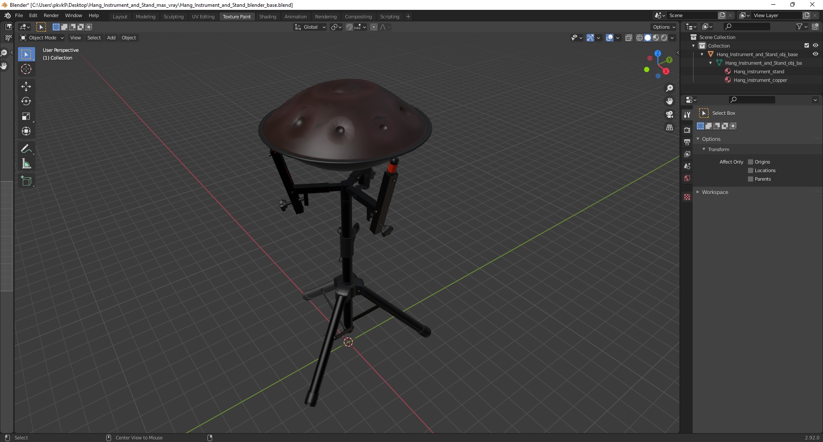
Task: Open the Global transform orientation dropdown
Action: 310,27
